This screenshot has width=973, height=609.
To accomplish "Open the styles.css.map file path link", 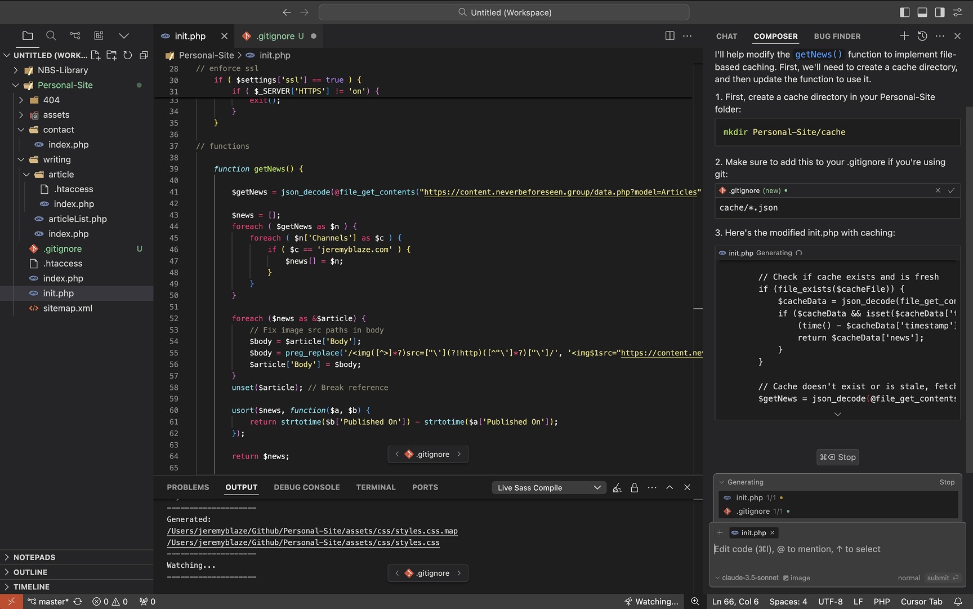I will [312, 531].
